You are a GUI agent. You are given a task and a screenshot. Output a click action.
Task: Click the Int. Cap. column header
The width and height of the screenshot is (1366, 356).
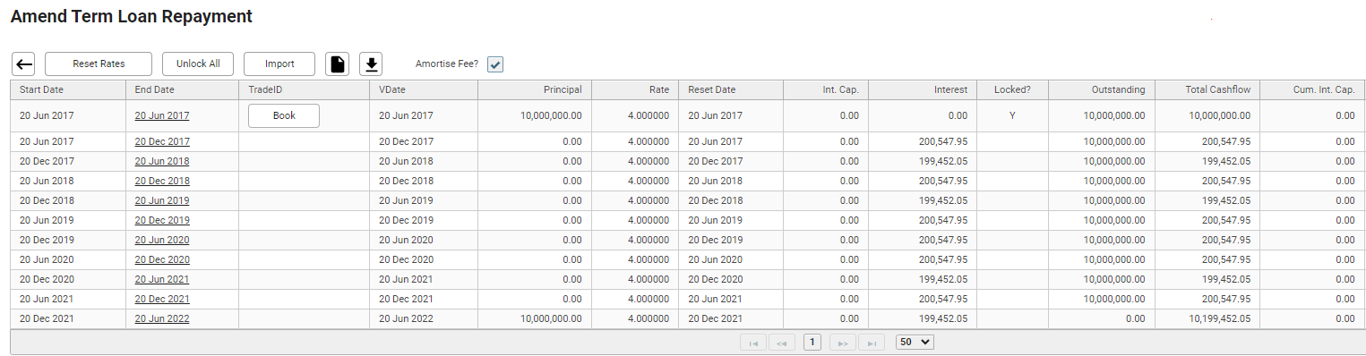click(x=826, y=89)
